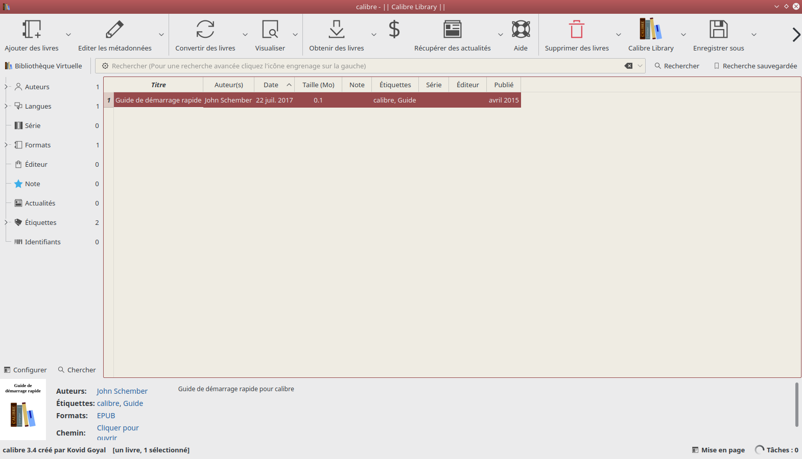Click the dollar sign donate icon
This screenshot has height=459, width=802.
(x=394, y=29)
